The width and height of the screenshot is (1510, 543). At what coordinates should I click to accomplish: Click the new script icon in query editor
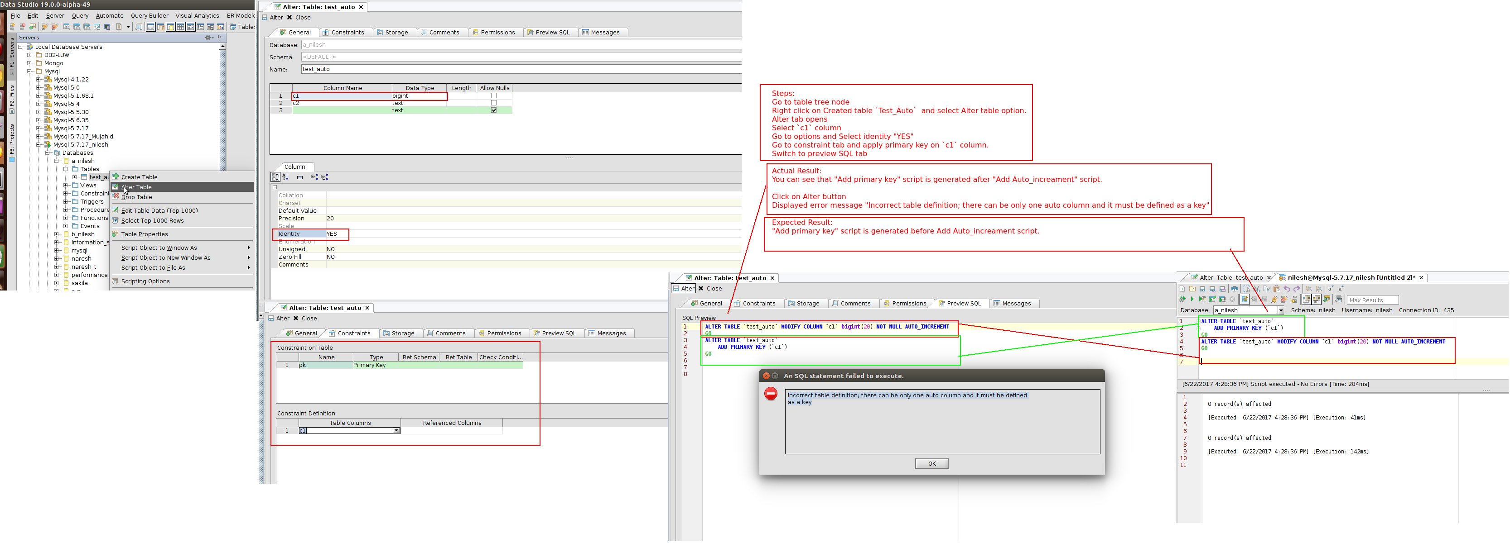pyautogui.click(x=1182, y=289)
